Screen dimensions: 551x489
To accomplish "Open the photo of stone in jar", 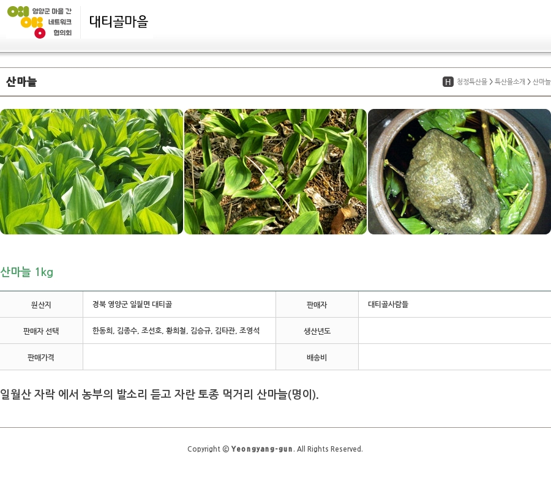I will [459, 171].
